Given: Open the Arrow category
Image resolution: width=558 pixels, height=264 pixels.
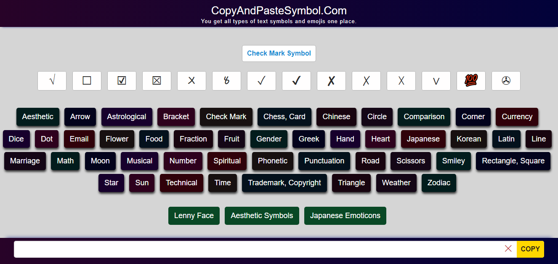Looking at the screenshot, I should (80, 117).
